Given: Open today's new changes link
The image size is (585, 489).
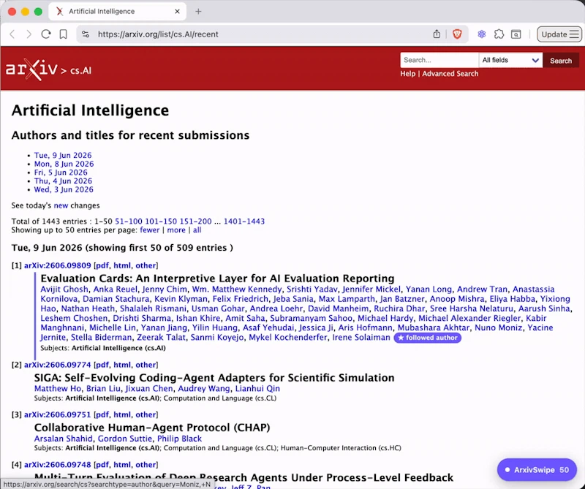Looking at the screenshot, I should point(61,205).
